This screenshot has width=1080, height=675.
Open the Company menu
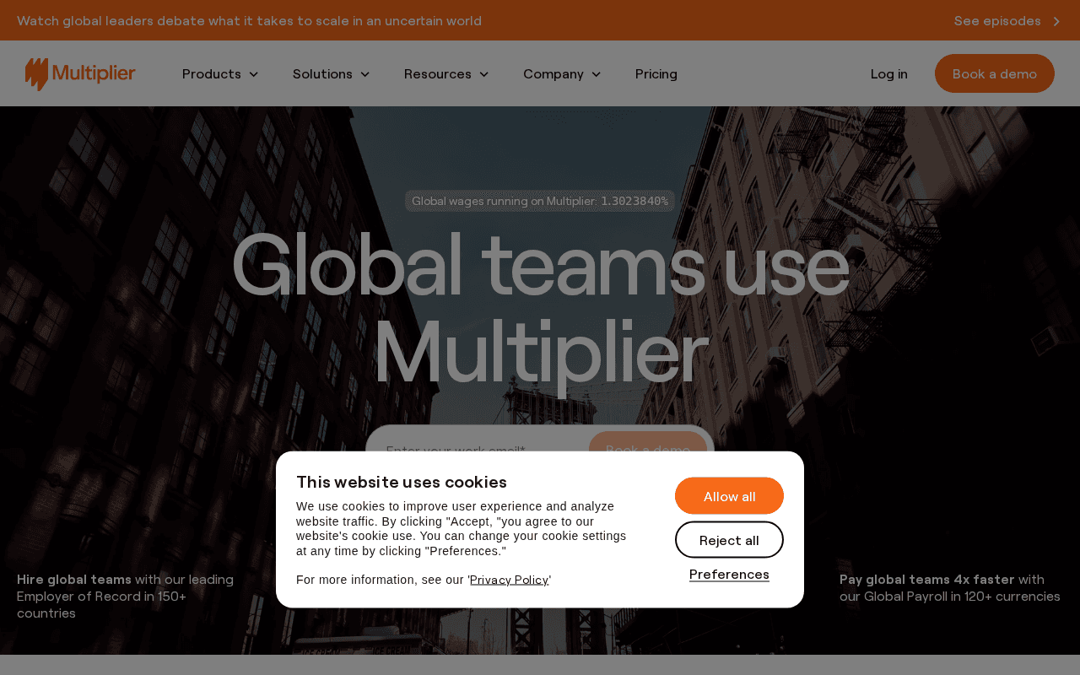[x=563, y=74]
